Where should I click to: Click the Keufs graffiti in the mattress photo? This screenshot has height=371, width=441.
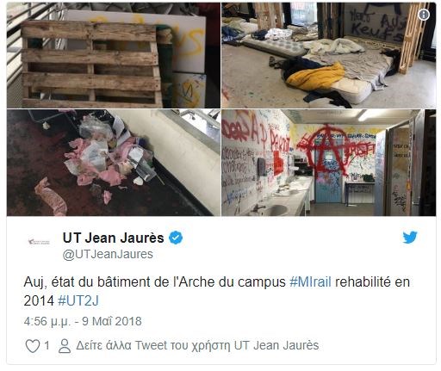pyautogui.click(x=378, y=25)
